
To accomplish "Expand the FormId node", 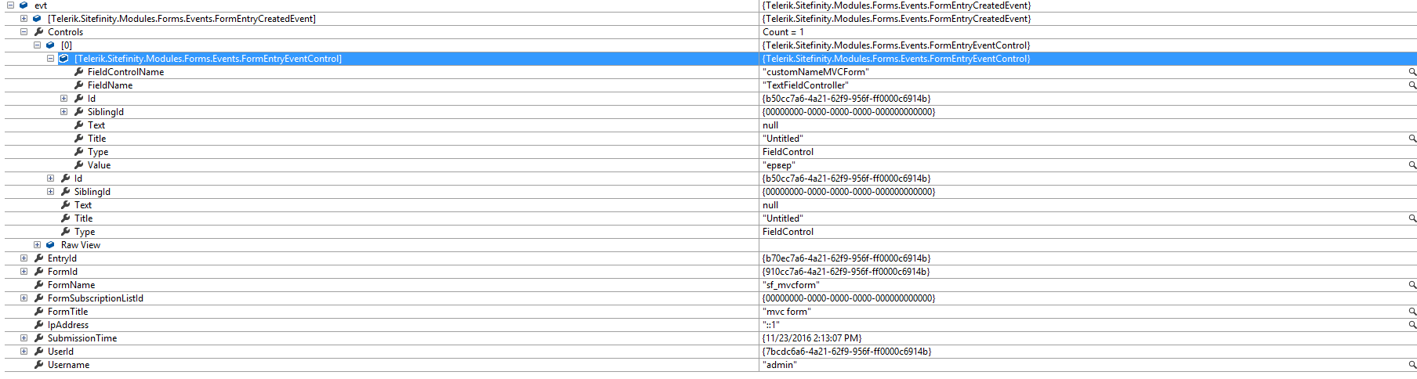I will coord(24,272).
